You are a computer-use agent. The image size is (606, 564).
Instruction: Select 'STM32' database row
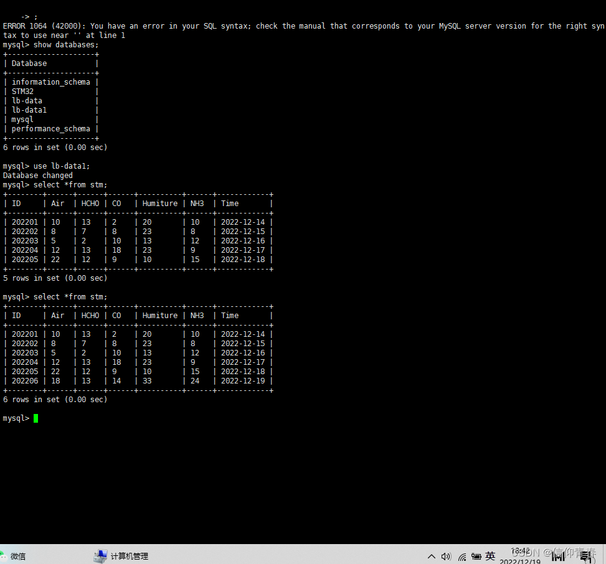(22, 92)
